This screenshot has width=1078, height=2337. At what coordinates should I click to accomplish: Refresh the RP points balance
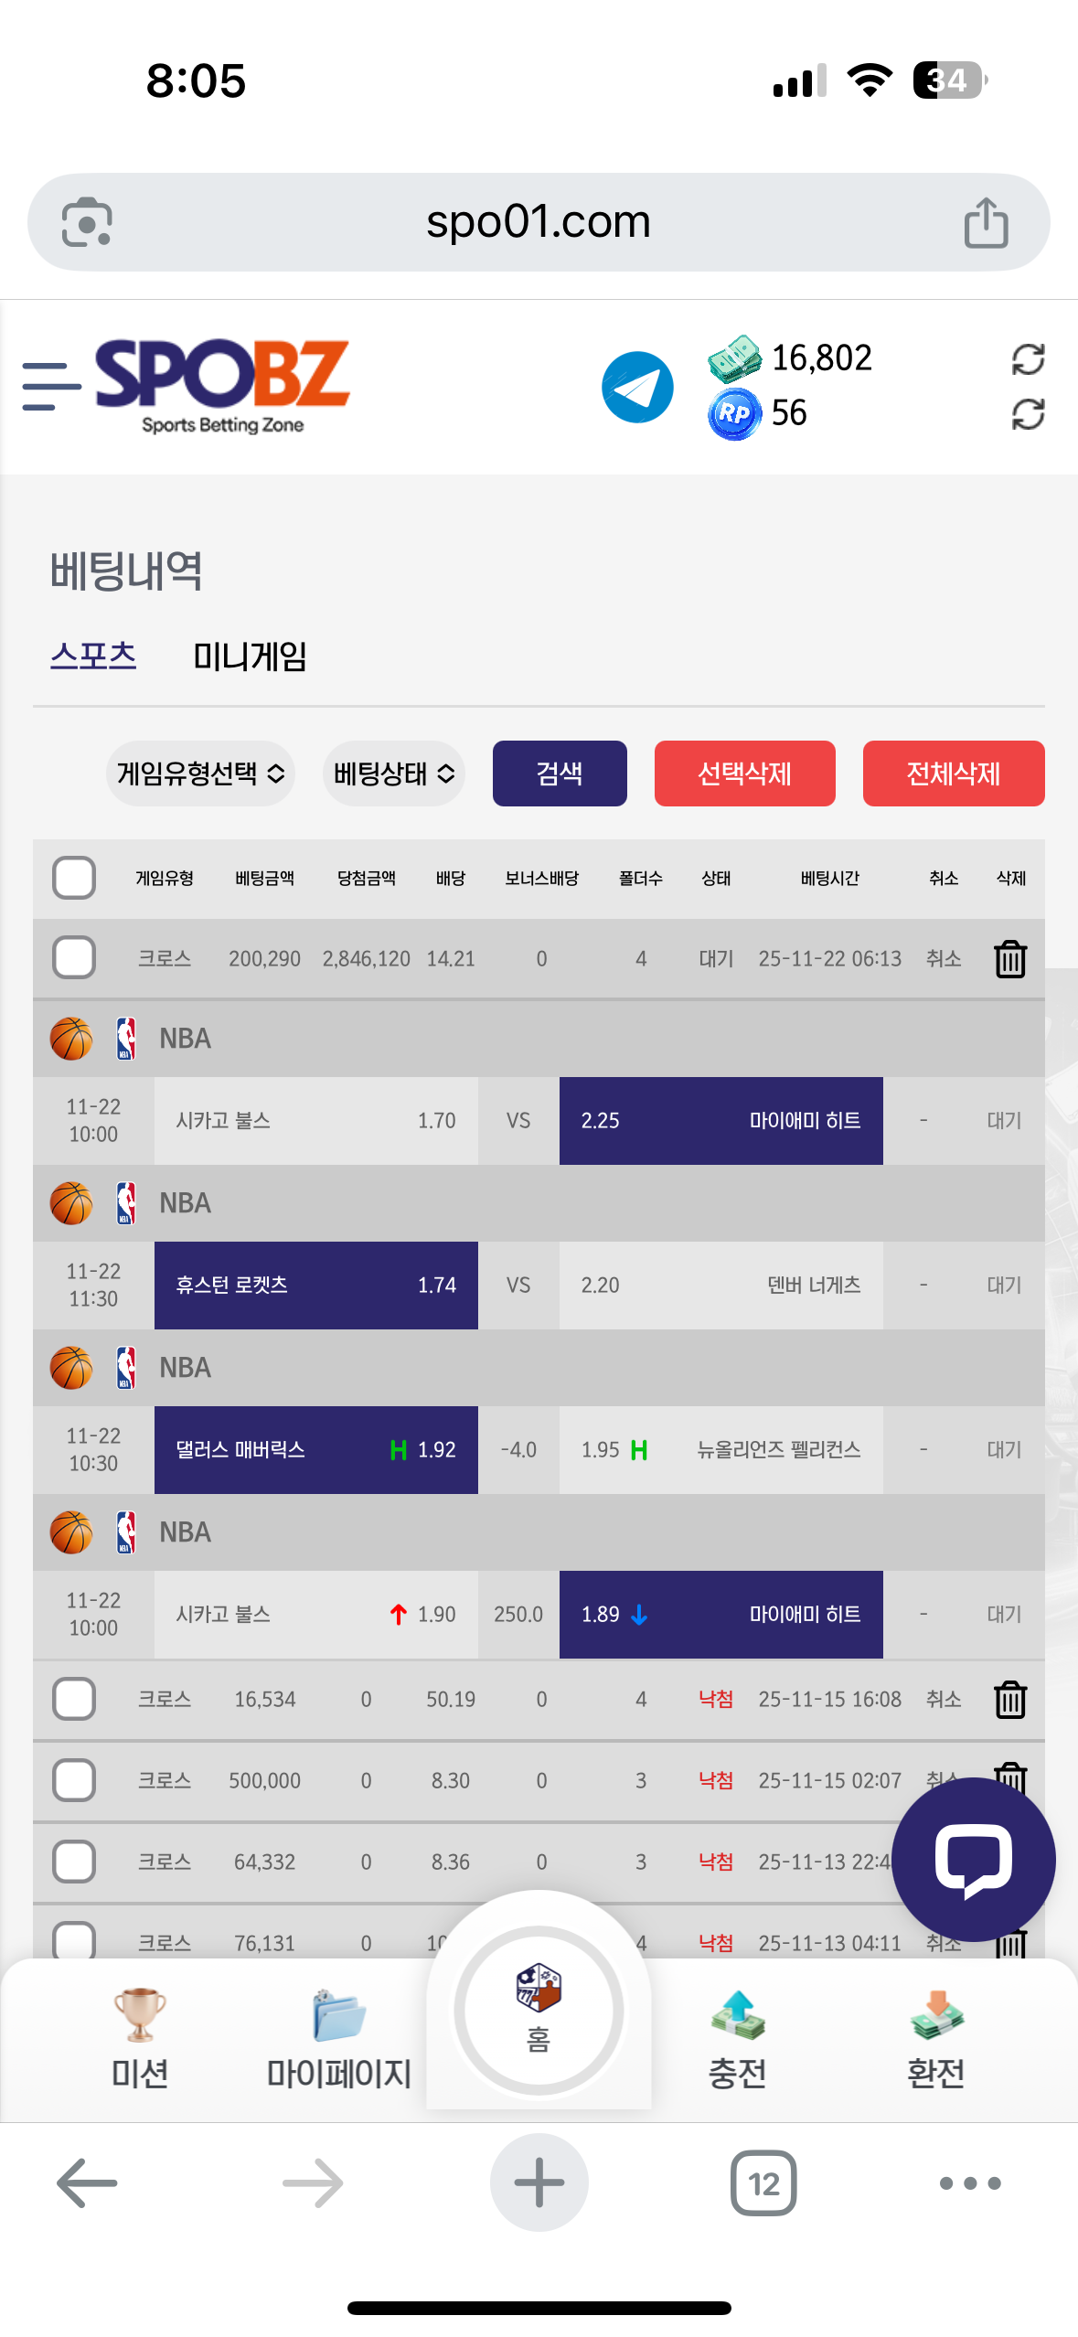coord(1028,414)
